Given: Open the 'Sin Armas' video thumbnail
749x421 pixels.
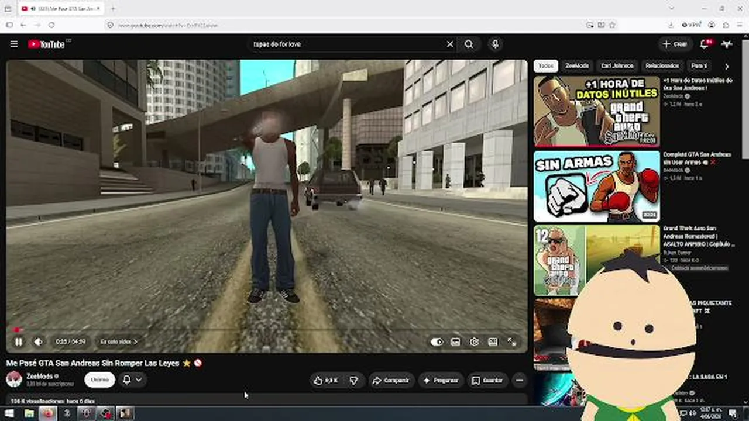Looking at the screenshot, I should pos(596,187).
